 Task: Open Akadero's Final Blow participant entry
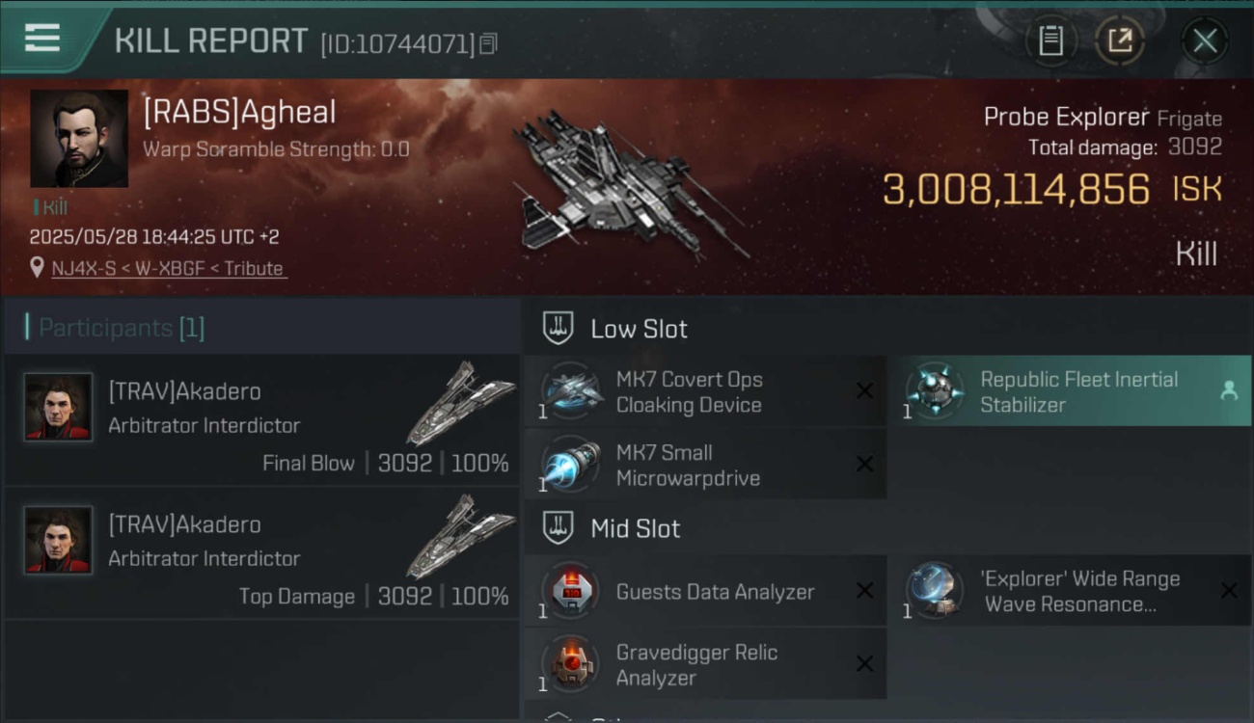pyautogui.click(x=262, y=419)
